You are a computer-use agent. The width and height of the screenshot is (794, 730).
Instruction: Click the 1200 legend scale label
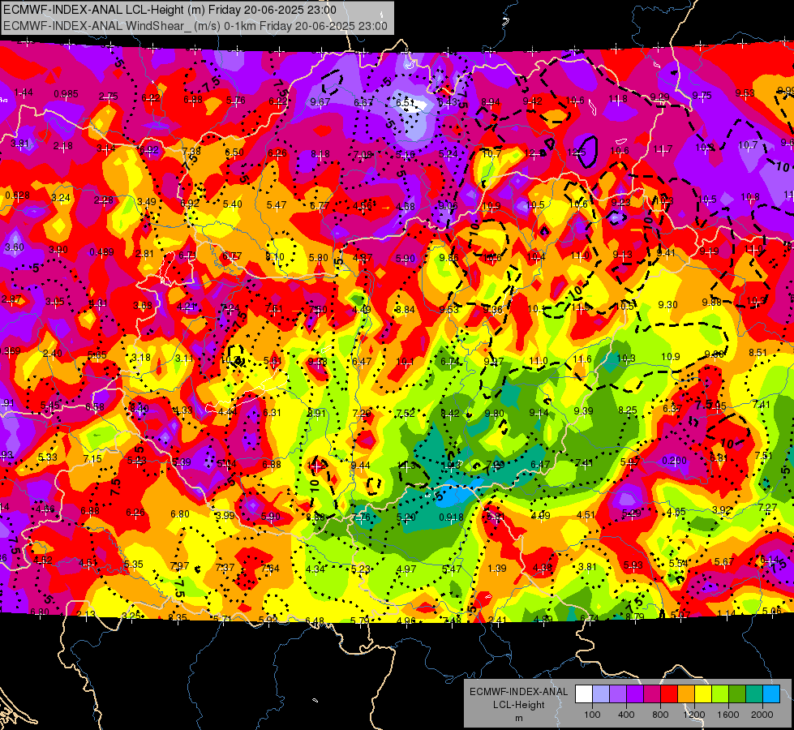pyautogui.click(x=694, y=715)
